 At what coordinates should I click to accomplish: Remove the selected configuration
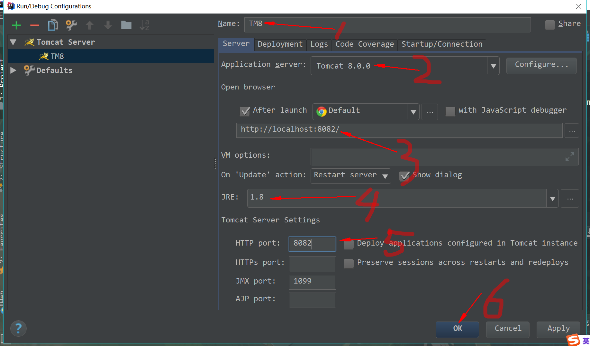coord(34,25)
